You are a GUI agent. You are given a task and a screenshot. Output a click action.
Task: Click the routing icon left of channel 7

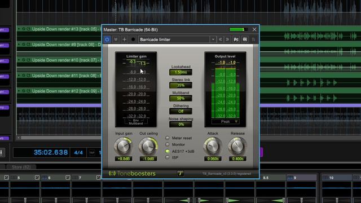[x=68, y=178]
